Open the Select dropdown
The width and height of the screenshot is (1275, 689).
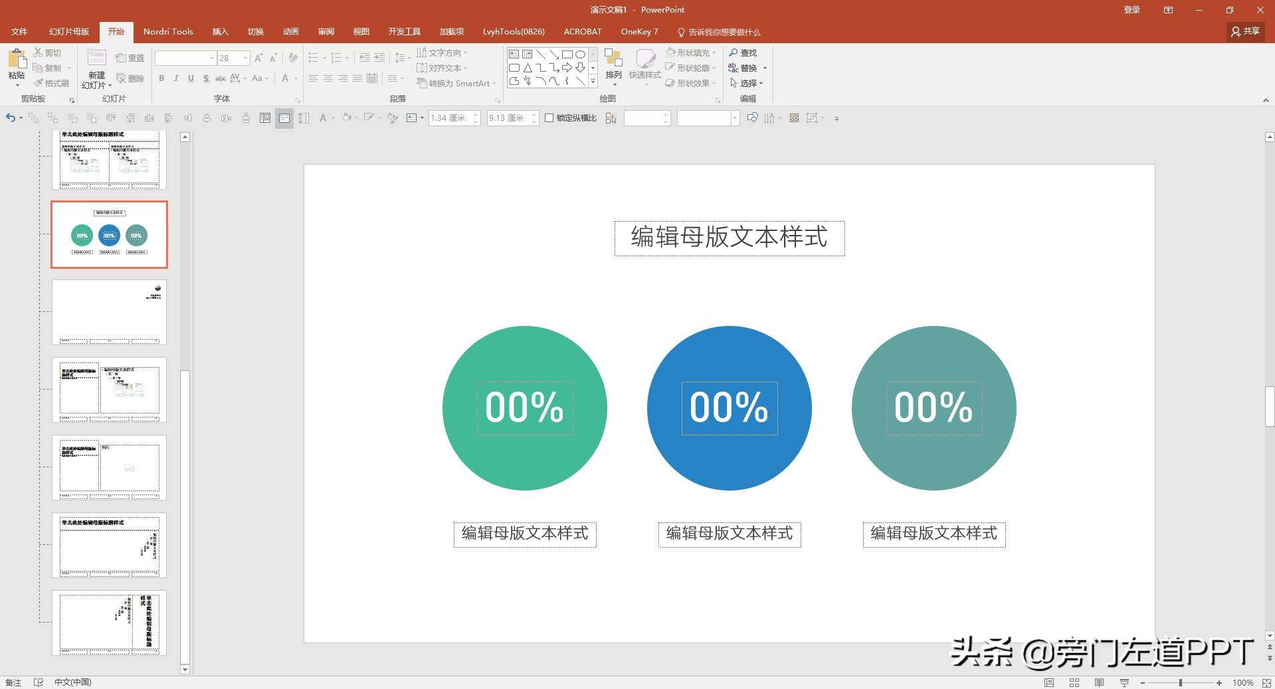[x=747, y=83]
